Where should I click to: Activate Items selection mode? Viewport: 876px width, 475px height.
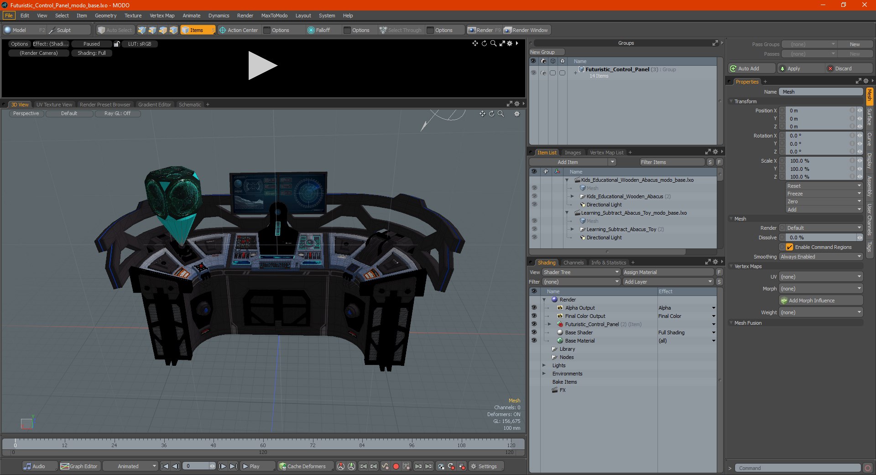198,30
